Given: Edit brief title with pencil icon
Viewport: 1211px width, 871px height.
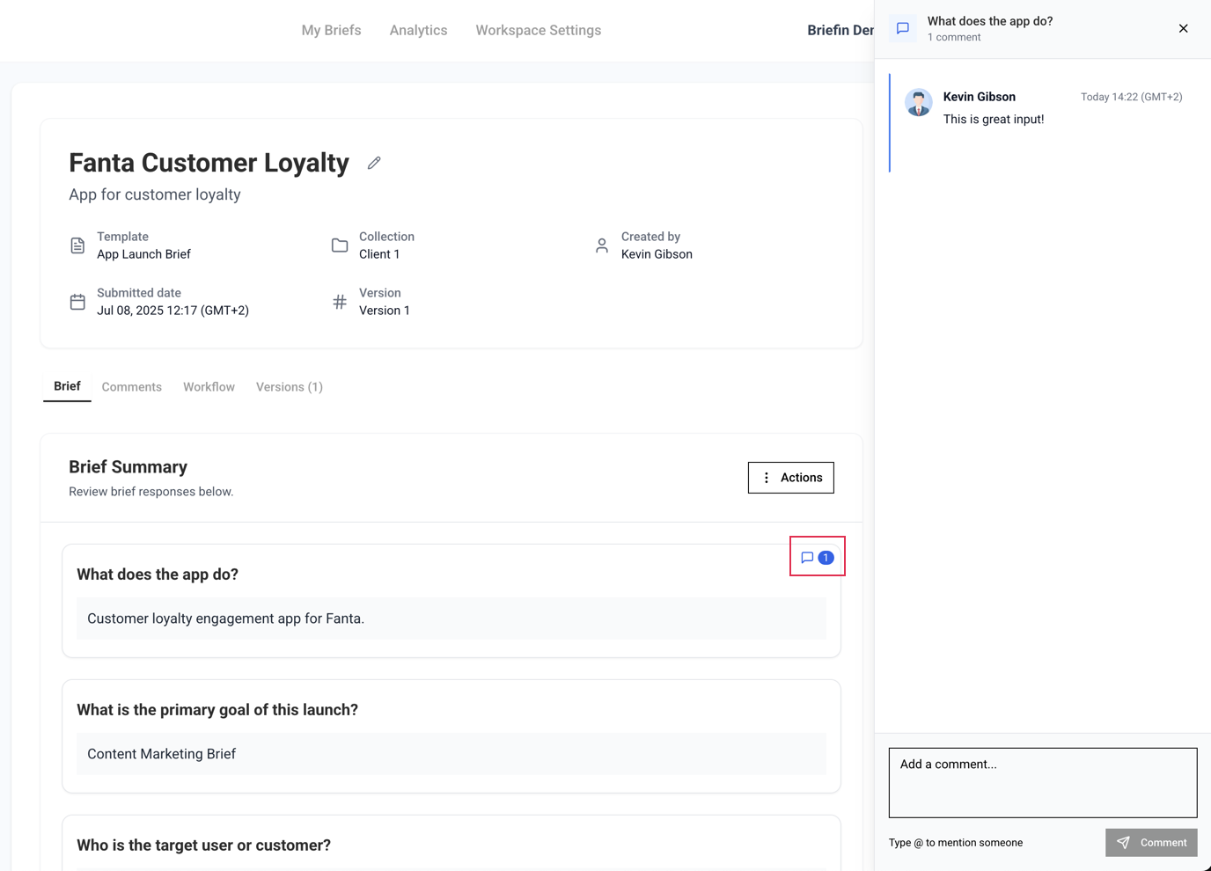Looking at the screenshot, I should click(x=374, y=163).
